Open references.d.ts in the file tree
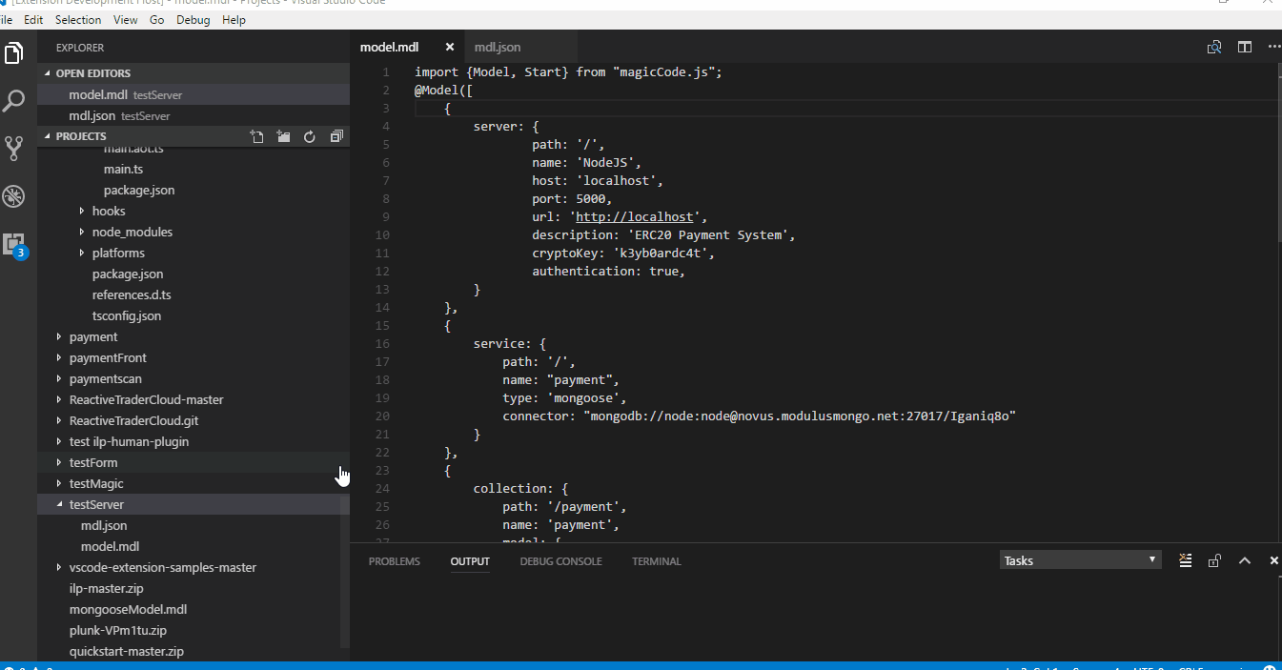1282x670 pixels. pos(193,294)
